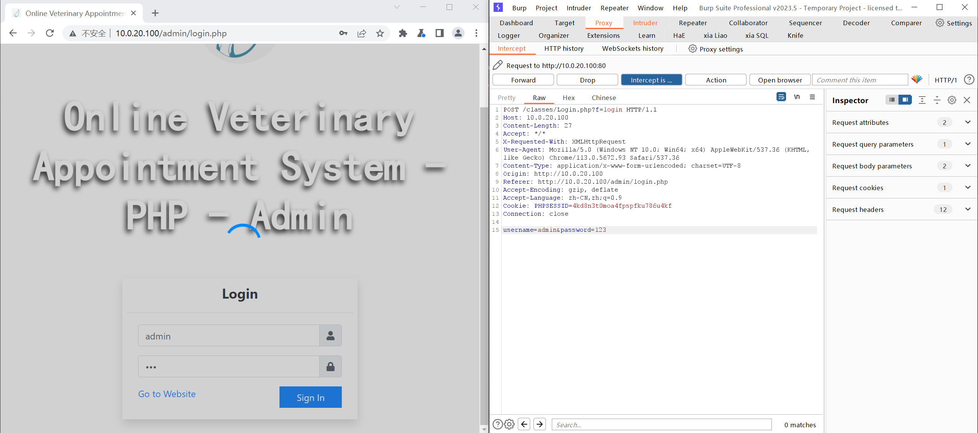Image resolution: width=978 pixels, height=433 pixels.
Task: Click the saved password key icon
Action: pos(343,33)
